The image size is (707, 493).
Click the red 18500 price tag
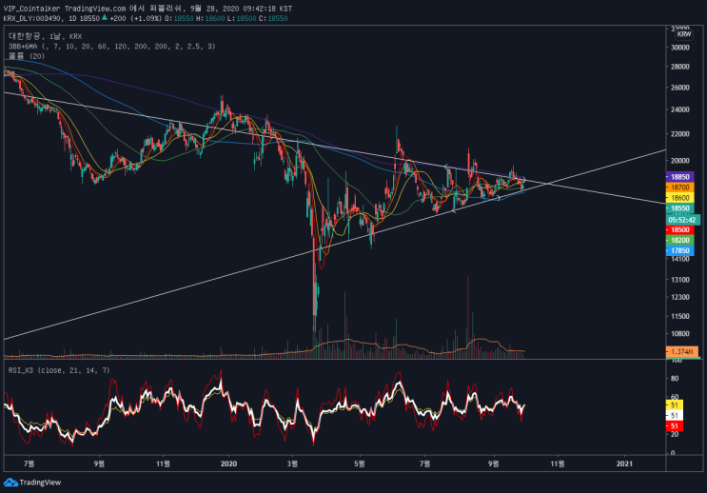point(679,229)
